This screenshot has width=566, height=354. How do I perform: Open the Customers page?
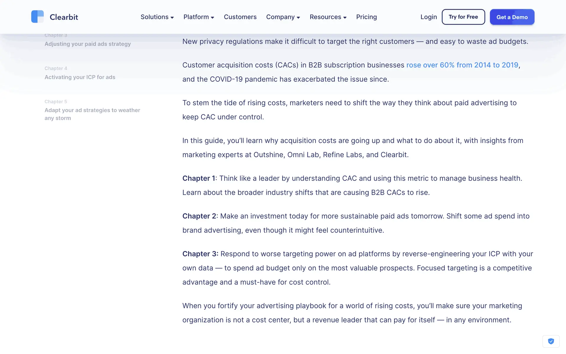point(240,17)
